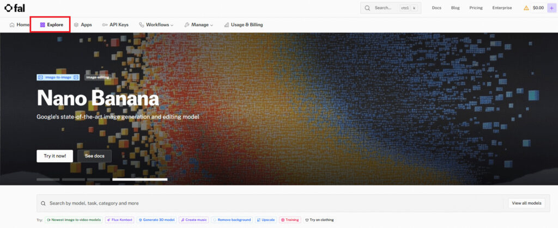Select the fourth carousel slide indicator

139,179
